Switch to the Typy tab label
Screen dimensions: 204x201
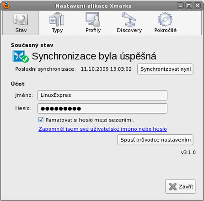click(57, 30)
